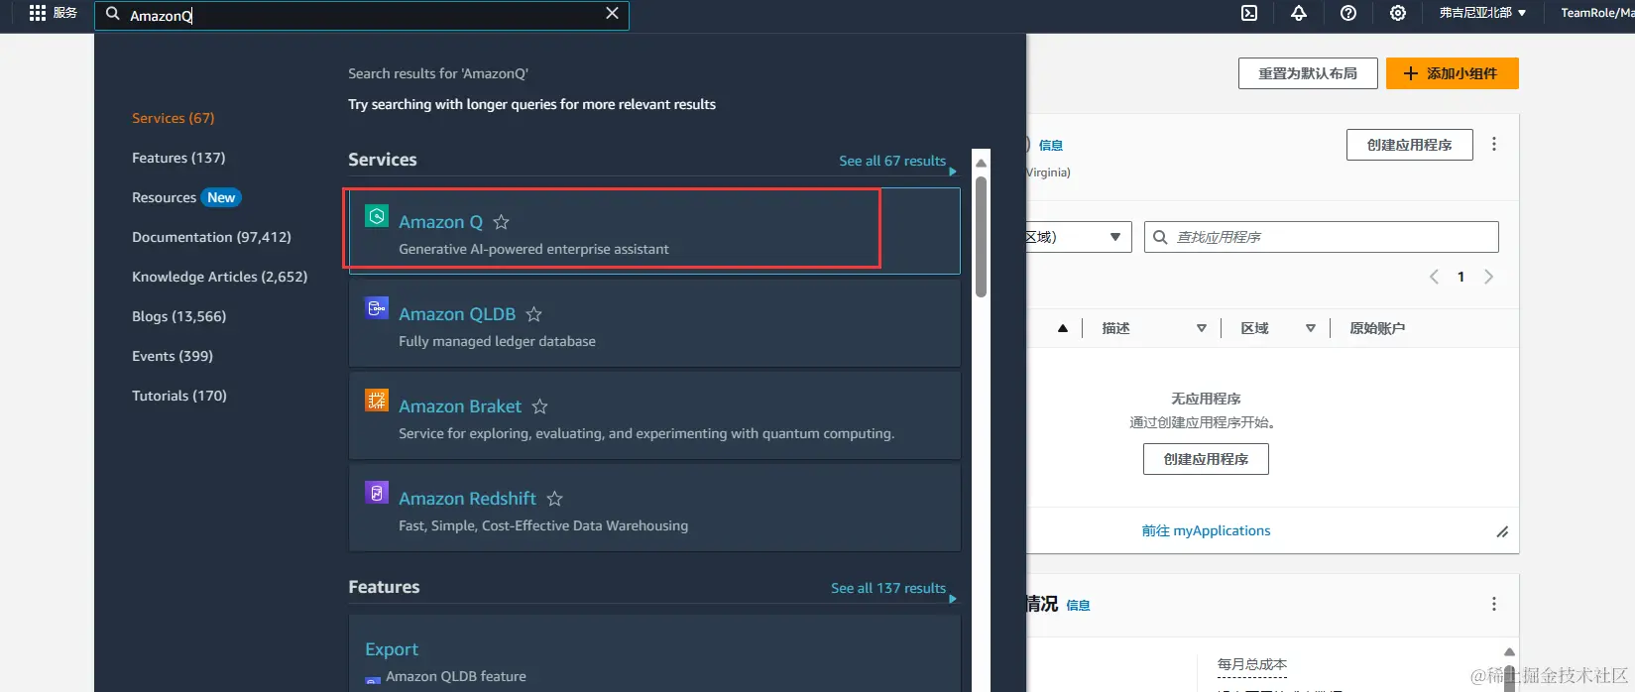Open 前往 myApplications link

point(1206,530)
